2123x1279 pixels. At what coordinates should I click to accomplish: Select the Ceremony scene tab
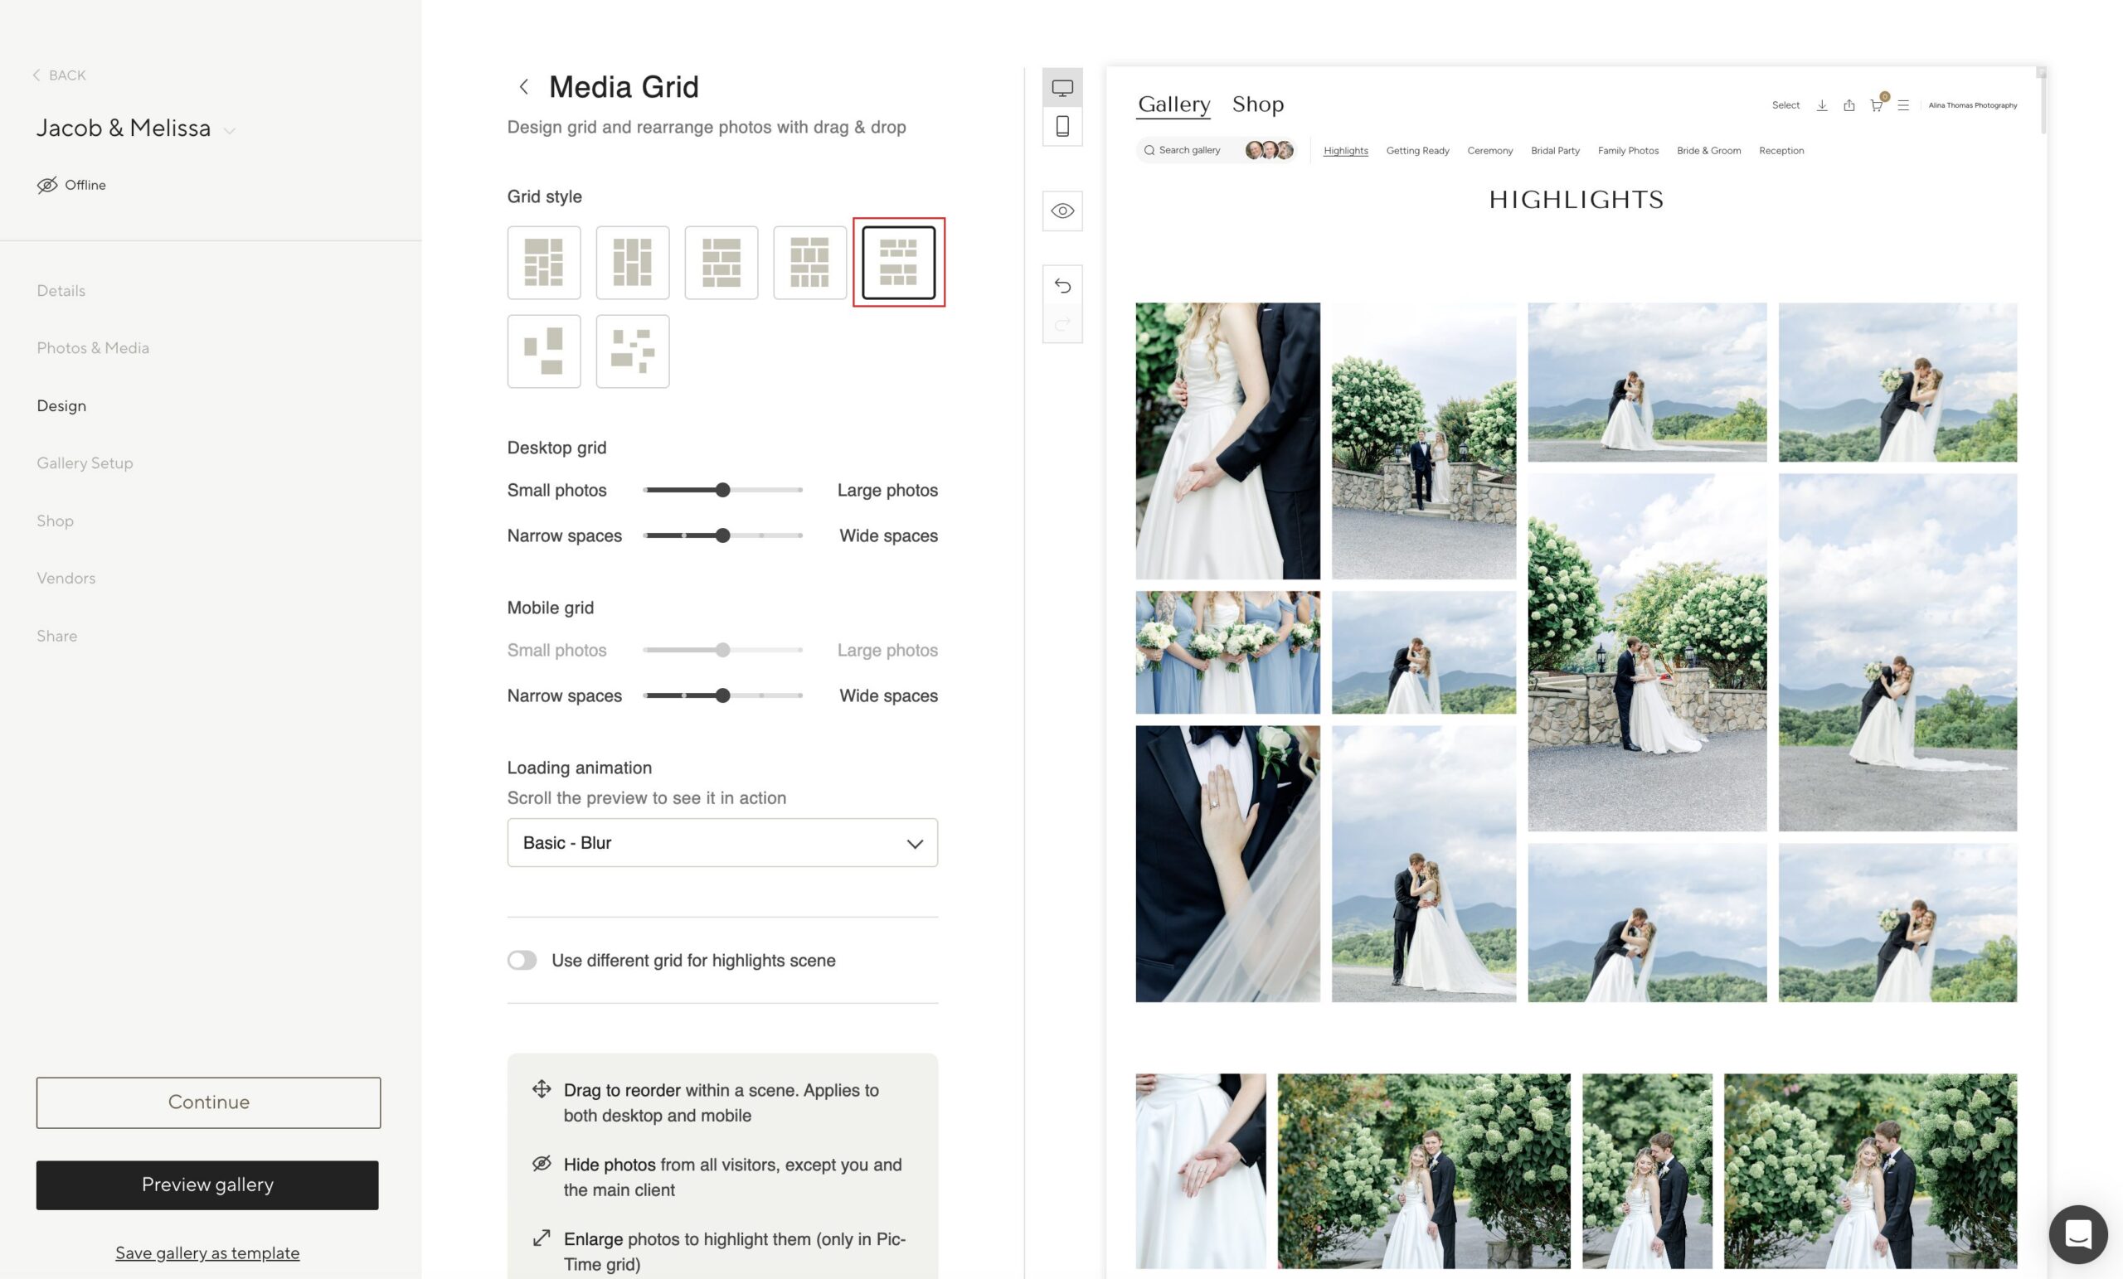[1489, 151]
